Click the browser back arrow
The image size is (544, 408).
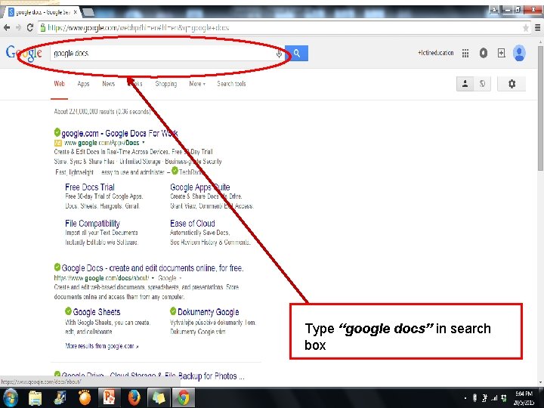pyautogui.click(x=7, y=28)
